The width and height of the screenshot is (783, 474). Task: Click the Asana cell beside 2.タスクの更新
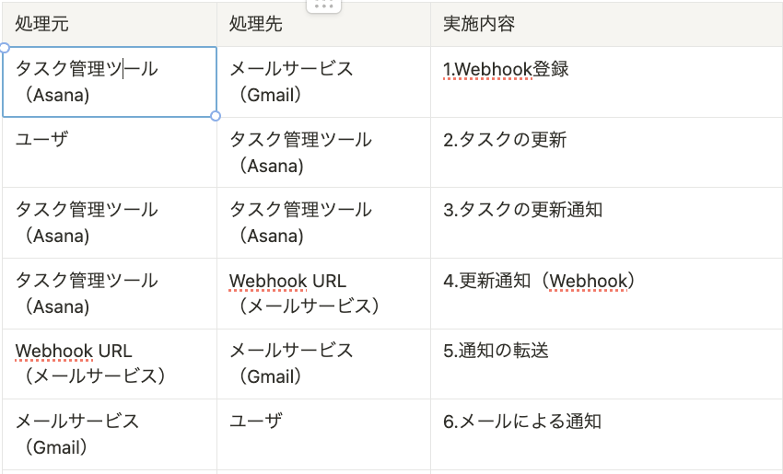(323, 153)
